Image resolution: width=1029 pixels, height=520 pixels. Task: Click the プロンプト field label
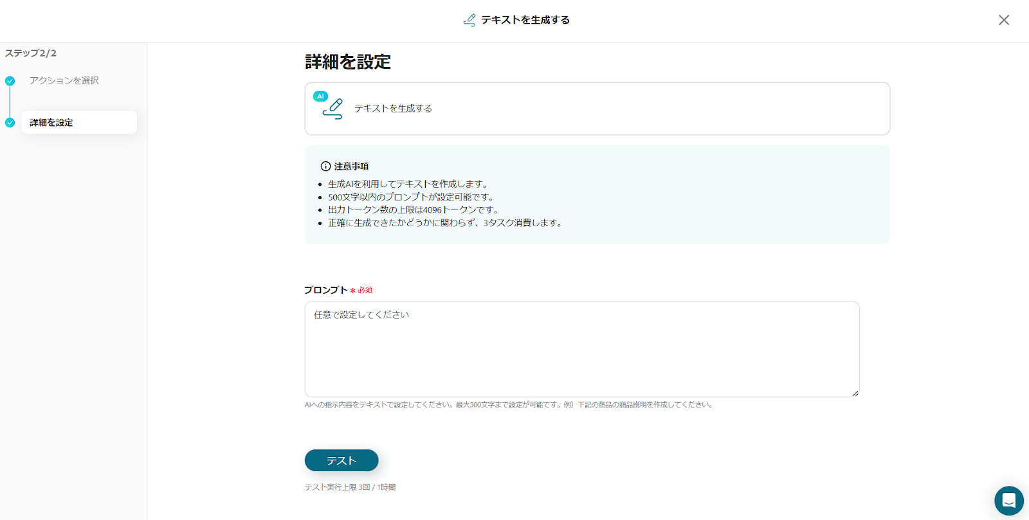pos(326,290)
